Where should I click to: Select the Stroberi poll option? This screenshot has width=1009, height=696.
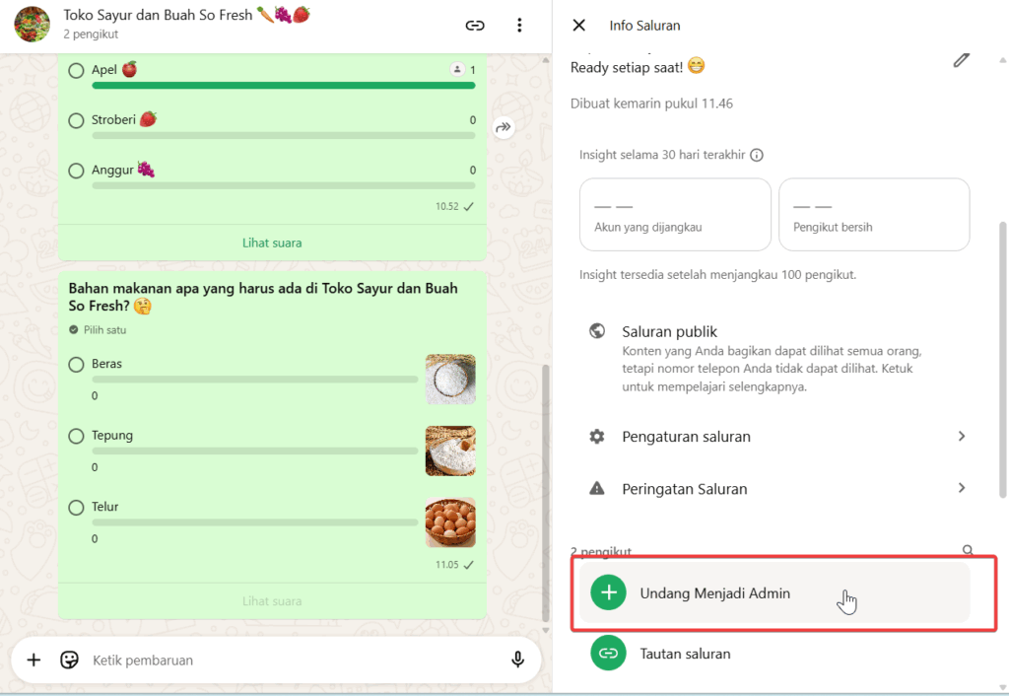pos(77,120)
